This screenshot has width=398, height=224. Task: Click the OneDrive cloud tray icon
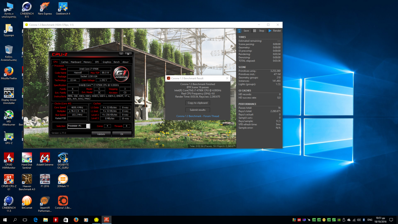coord(349,220)
